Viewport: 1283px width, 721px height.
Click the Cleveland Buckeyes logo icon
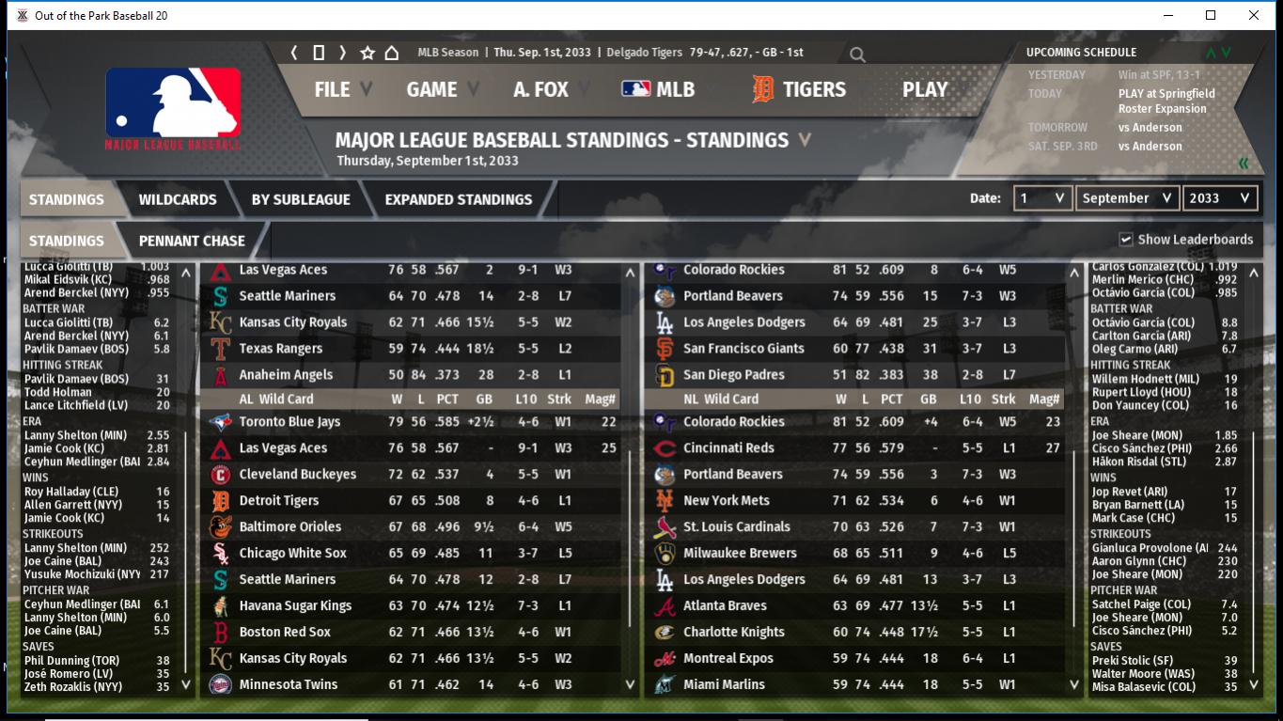[221, 475]
